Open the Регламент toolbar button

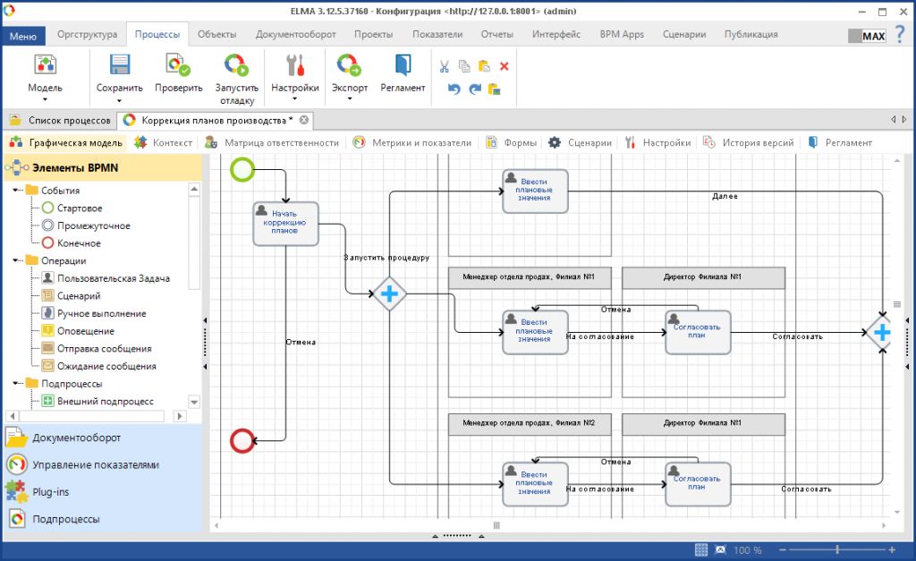(x=403, y=66)
